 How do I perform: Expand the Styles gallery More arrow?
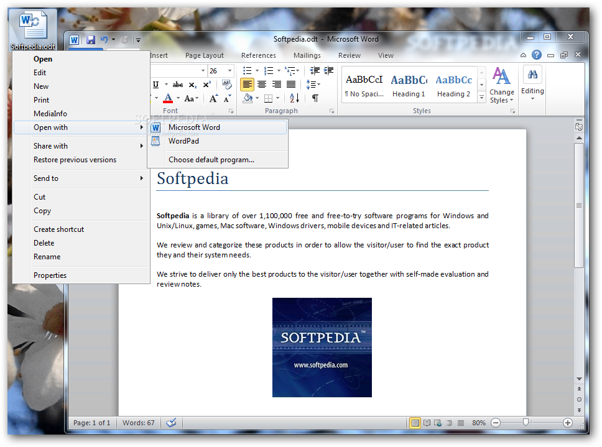pos(481,98)
